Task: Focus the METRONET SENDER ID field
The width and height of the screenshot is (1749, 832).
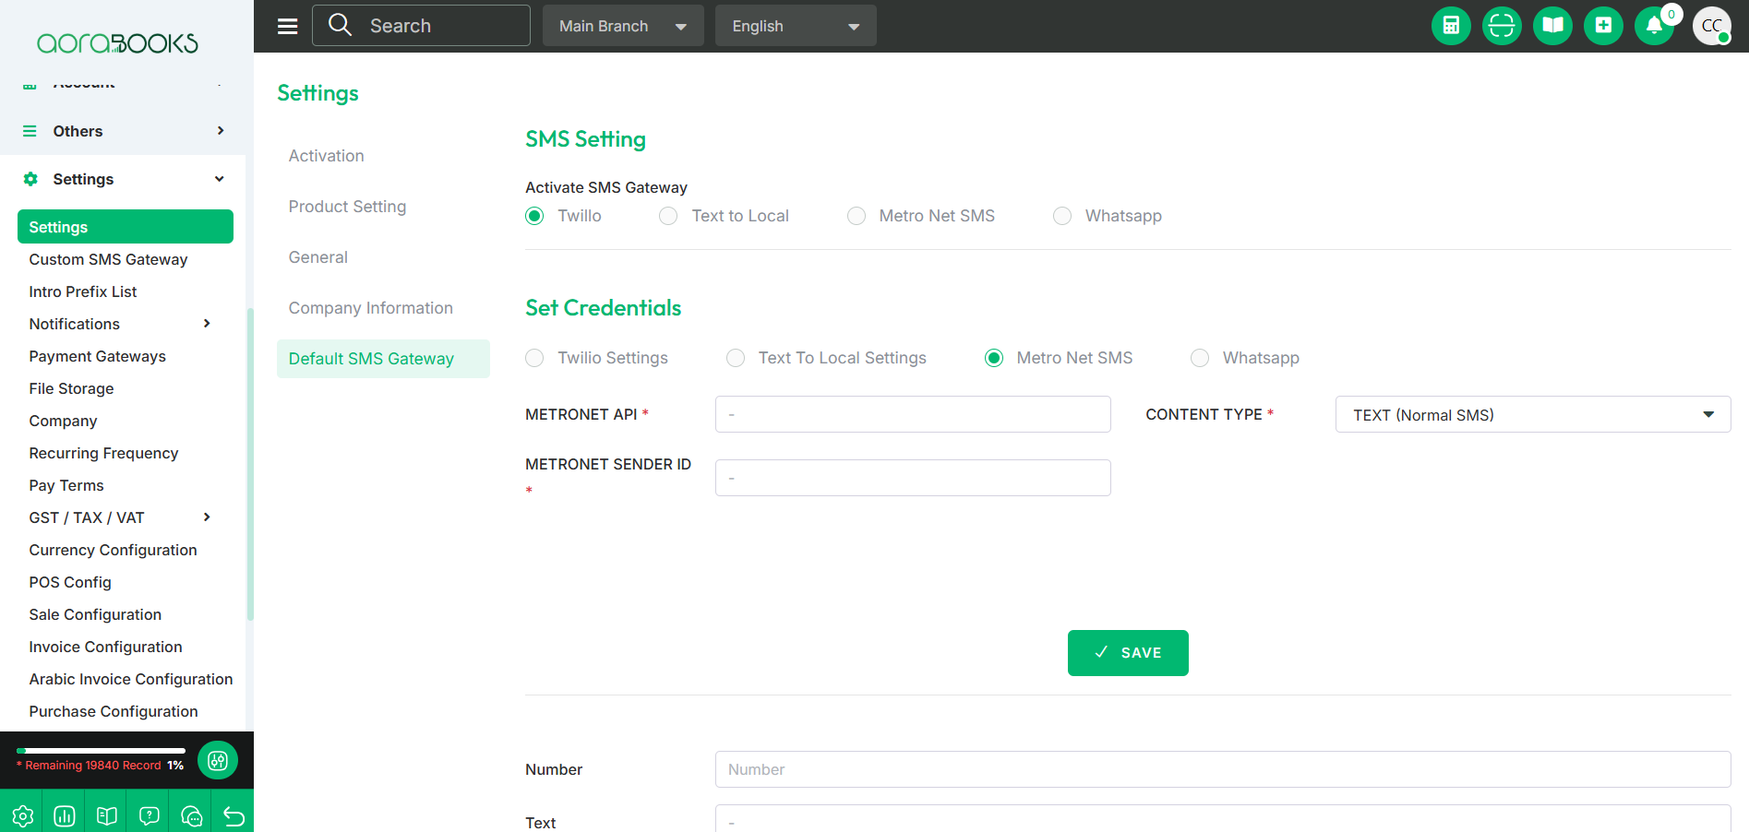Action: pos(913,478)
